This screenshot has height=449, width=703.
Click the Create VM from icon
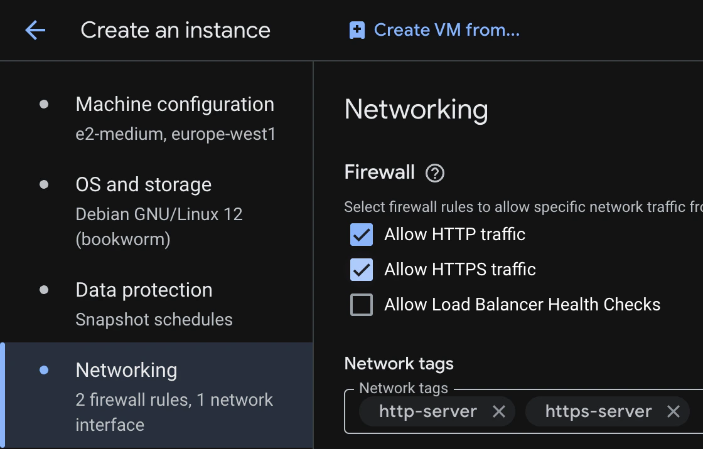(x=357, y=31)
